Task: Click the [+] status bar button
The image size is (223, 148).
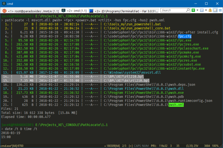Action: (130, 146)
